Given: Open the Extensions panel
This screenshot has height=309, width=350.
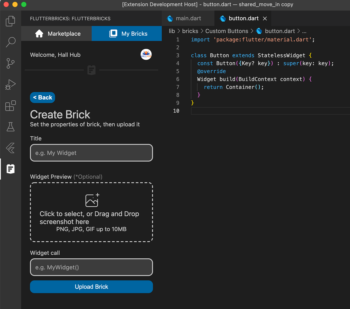Looking at the screenshot, I should (x=10, y=106).
